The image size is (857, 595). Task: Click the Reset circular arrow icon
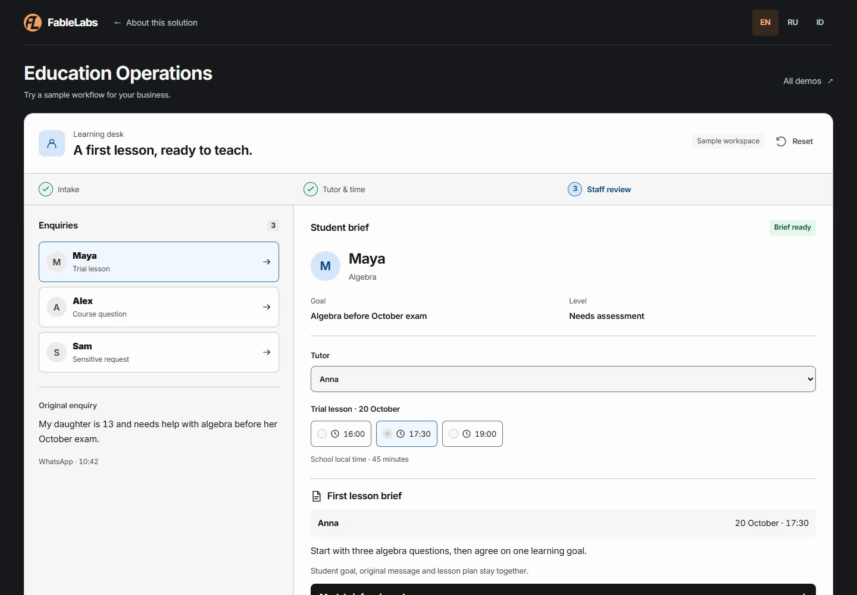[x=781, y=141]
